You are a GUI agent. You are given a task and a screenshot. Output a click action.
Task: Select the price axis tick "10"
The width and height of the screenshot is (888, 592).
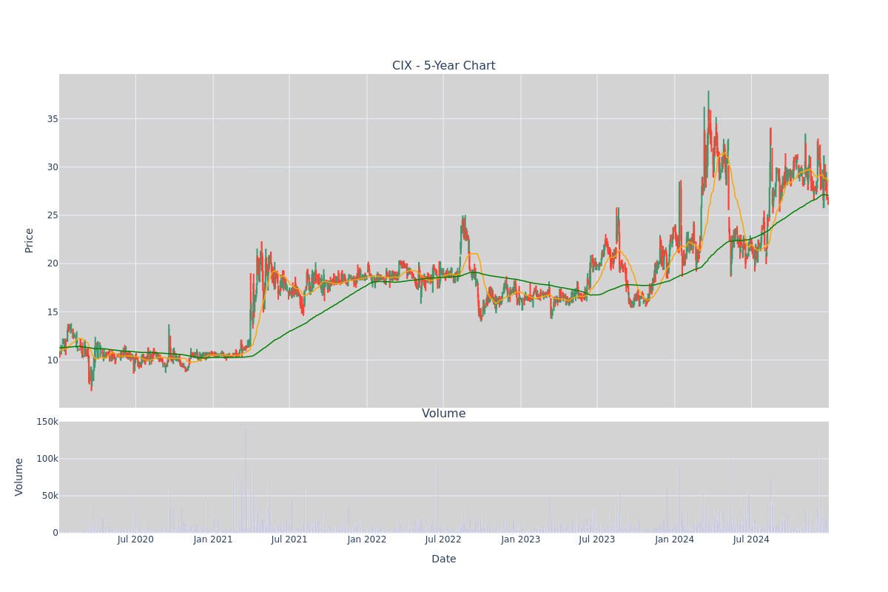(53, 360)
